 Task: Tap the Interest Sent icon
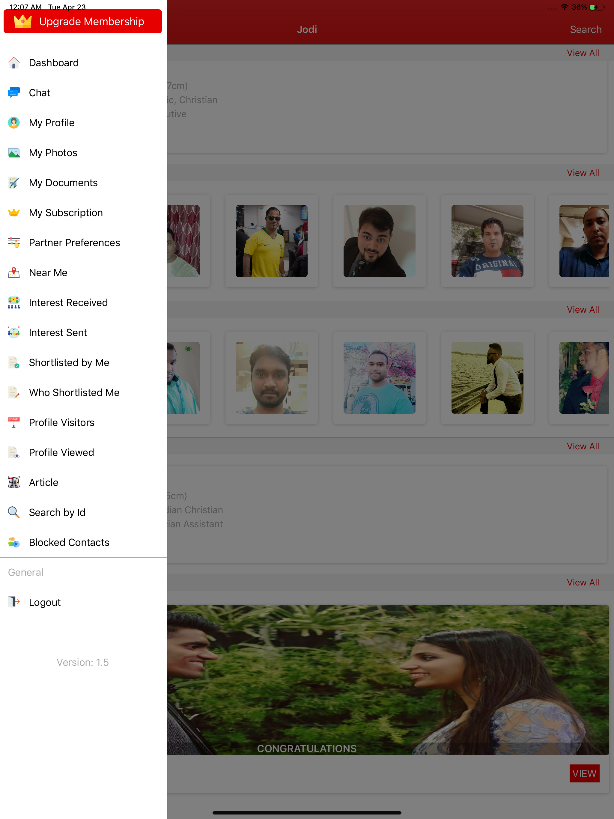(14, 332)
